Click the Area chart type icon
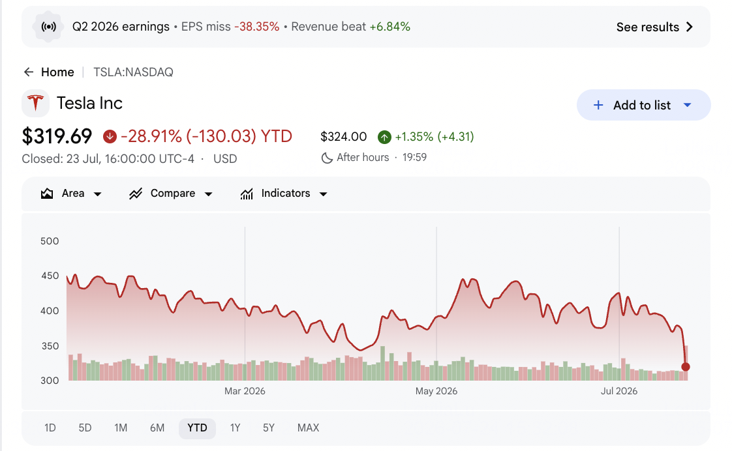 click(47, 194)
